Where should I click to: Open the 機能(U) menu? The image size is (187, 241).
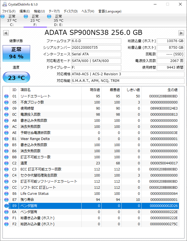tap(39, 11)
